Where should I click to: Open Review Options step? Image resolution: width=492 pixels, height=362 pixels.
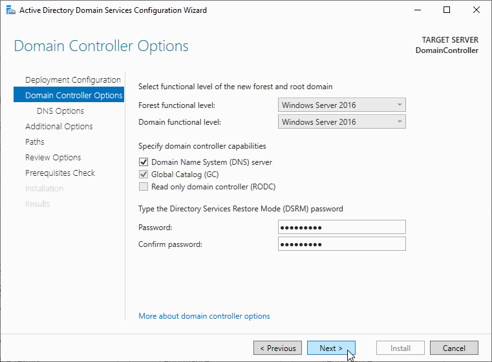pyautogui.click(x=53, y=157)
